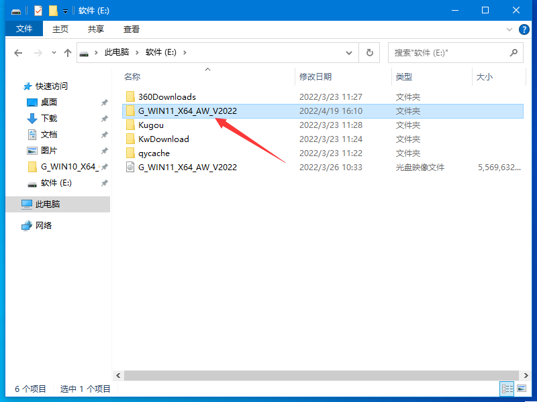
Task: Click the up one level arrow
Action: [x=68, y=52]
